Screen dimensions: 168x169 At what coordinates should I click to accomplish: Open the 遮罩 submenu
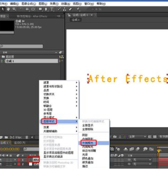click(59, 82)
